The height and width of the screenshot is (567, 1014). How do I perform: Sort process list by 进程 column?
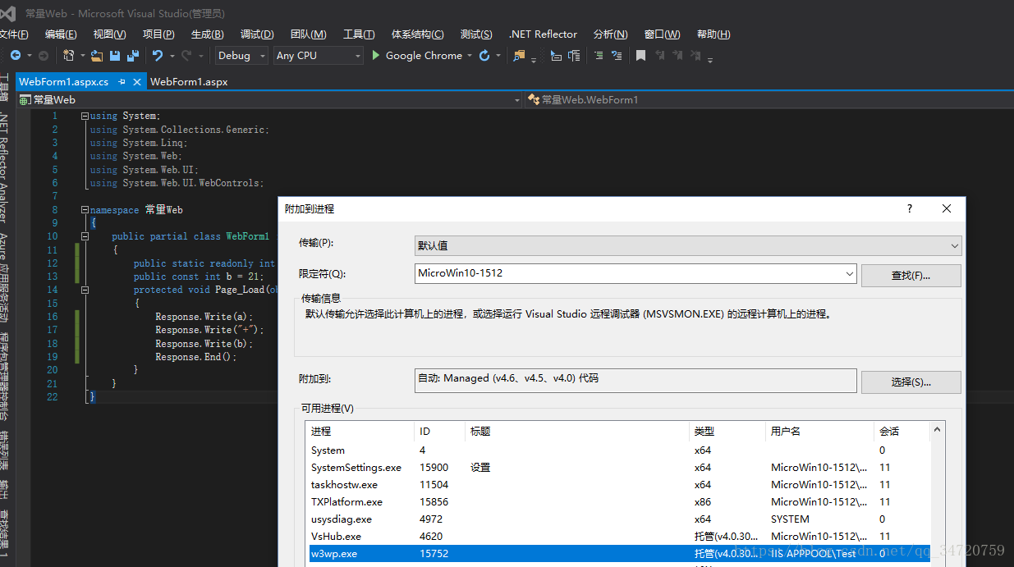click(x=360, y=431)
